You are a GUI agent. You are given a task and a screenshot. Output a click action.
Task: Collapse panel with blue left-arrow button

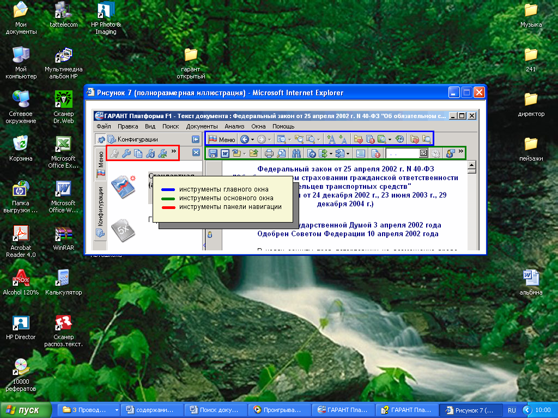196,139
